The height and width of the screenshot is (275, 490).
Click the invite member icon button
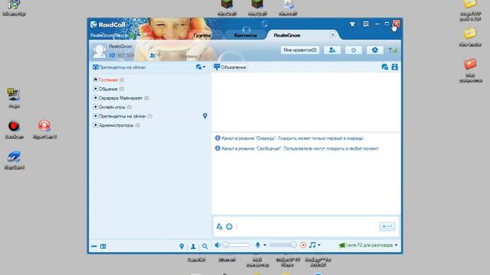[x=332, y=50]
